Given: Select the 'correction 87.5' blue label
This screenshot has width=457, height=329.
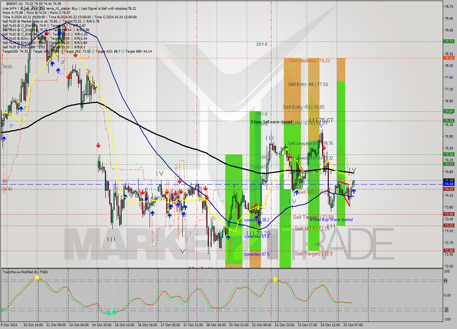Looking at the screenshot, I should coord(257,254).
